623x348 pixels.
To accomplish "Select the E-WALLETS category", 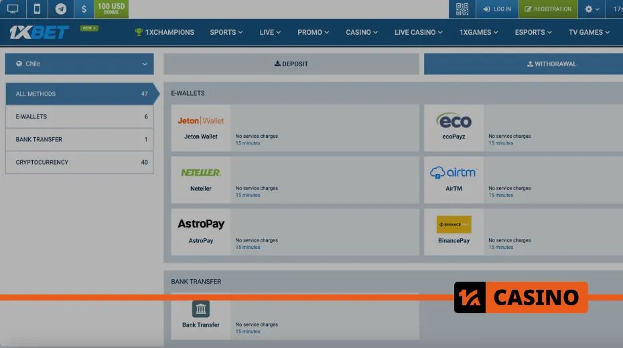I will click(80, 116).
